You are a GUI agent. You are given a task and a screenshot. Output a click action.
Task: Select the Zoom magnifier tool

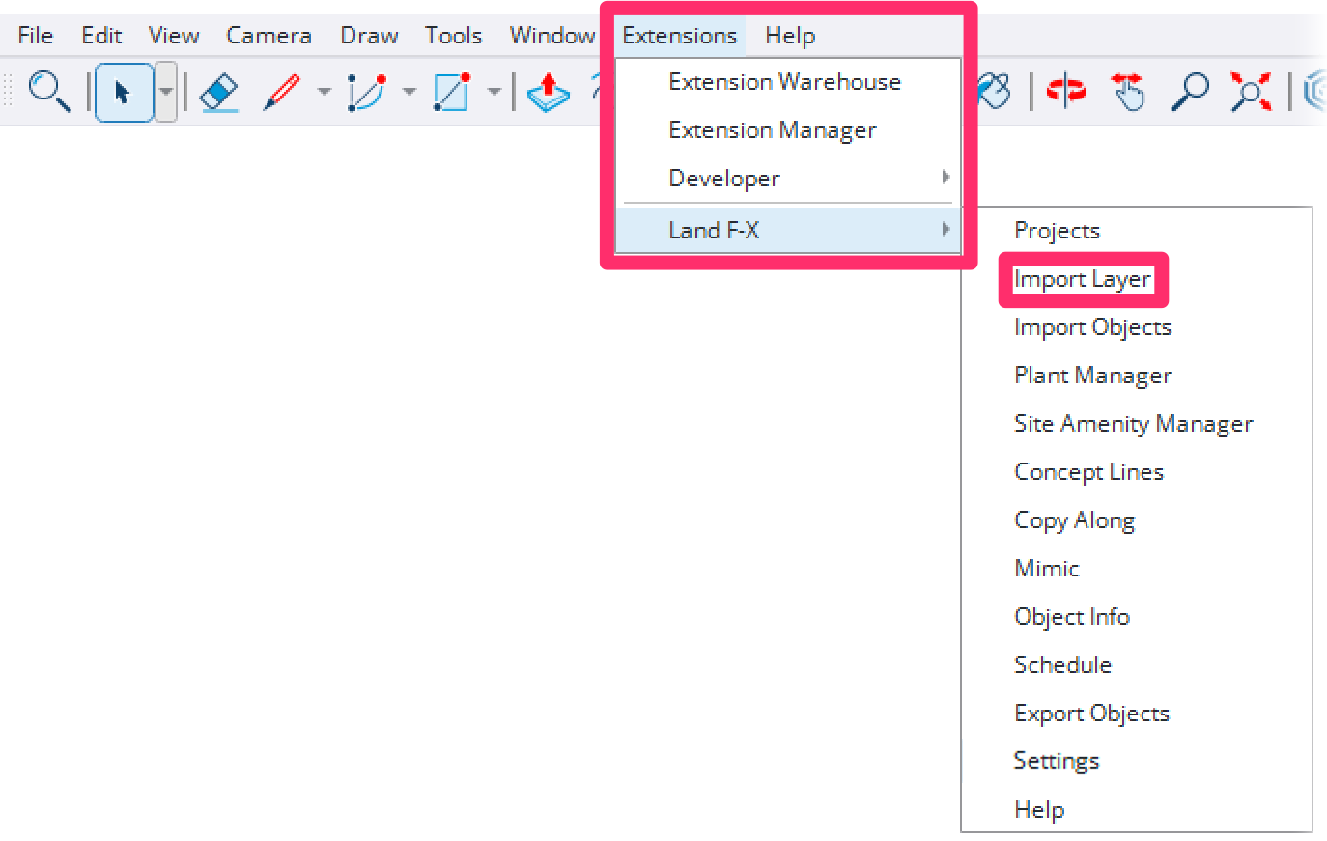1190,93
